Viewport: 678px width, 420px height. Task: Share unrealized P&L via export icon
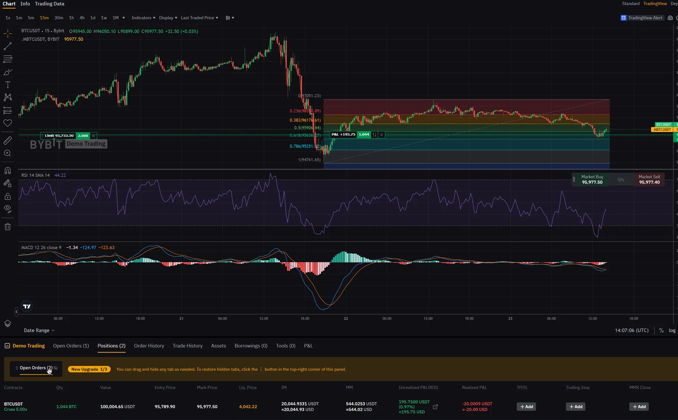[x=435, y=407]
